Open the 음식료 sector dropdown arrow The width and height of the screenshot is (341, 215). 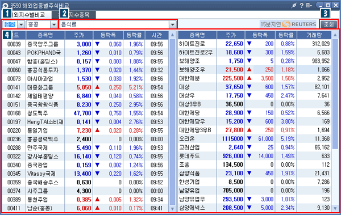[173, 24]
